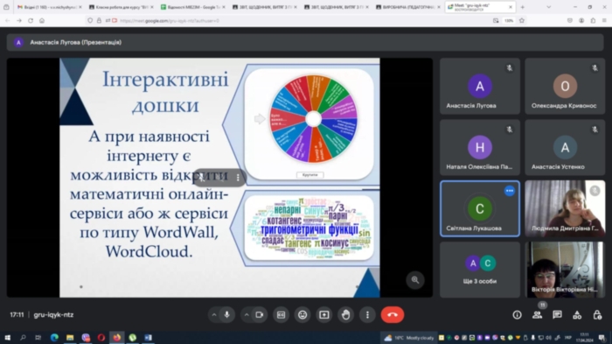Click the red Leave call button

pos(393,315)
